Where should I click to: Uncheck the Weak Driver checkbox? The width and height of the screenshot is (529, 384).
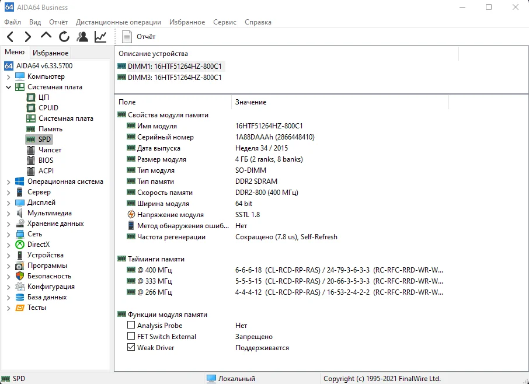point(131,347)
